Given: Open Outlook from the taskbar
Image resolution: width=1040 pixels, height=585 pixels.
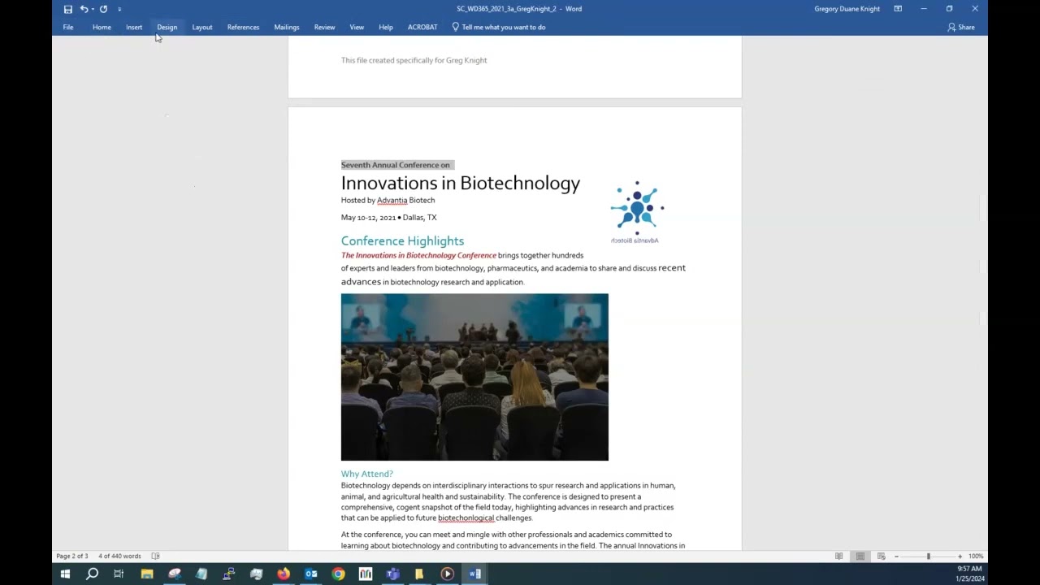Looking at the screenshot, I should (x=310, y=574).
